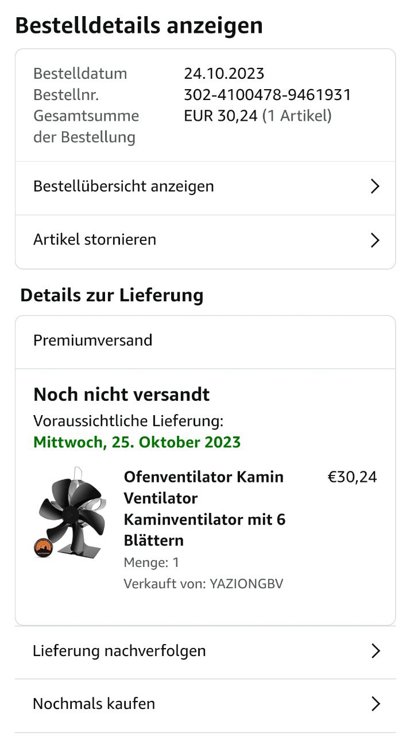Tap seller name YAZIONGBV
This screenshot has width=410, height=736.
[x=246, y=584]
